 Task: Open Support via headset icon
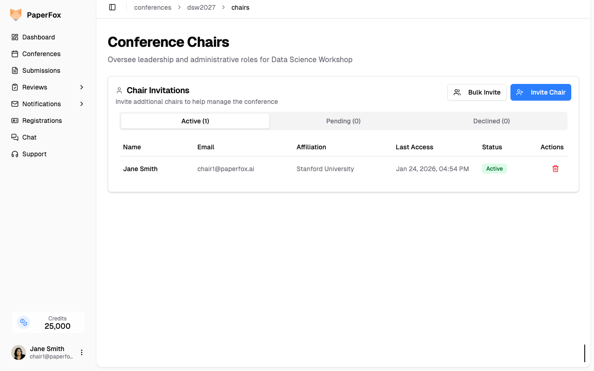tap(15, 154)
